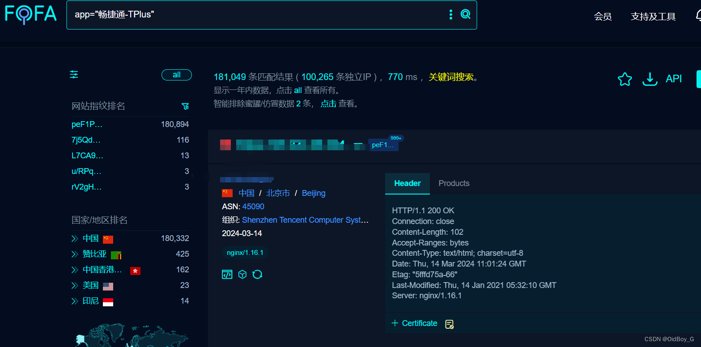Image resolution: width=701 pixels, height=347 pixels.
Task: Click the 北京市 location link
Action: click(x=278, y=193)
